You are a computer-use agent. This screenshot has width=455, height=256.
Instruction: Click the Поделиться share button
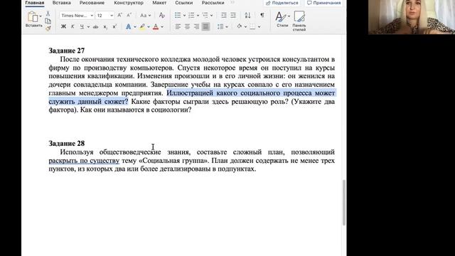click(x=282, y=3)
